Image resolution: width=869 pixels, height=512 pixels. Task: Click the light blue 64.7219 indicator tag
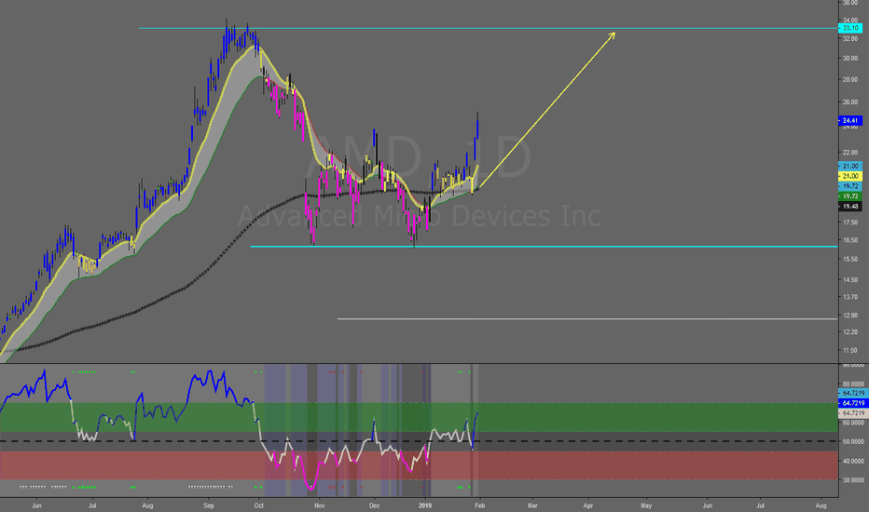tap(853, 393)
